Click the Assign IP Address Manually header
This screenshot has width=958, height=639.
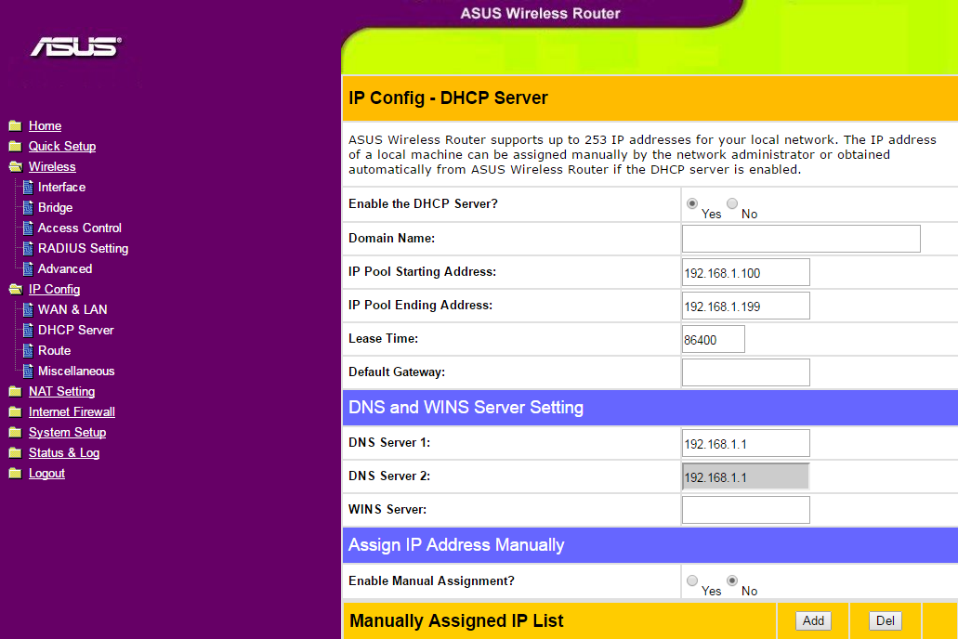click(456, 545)
